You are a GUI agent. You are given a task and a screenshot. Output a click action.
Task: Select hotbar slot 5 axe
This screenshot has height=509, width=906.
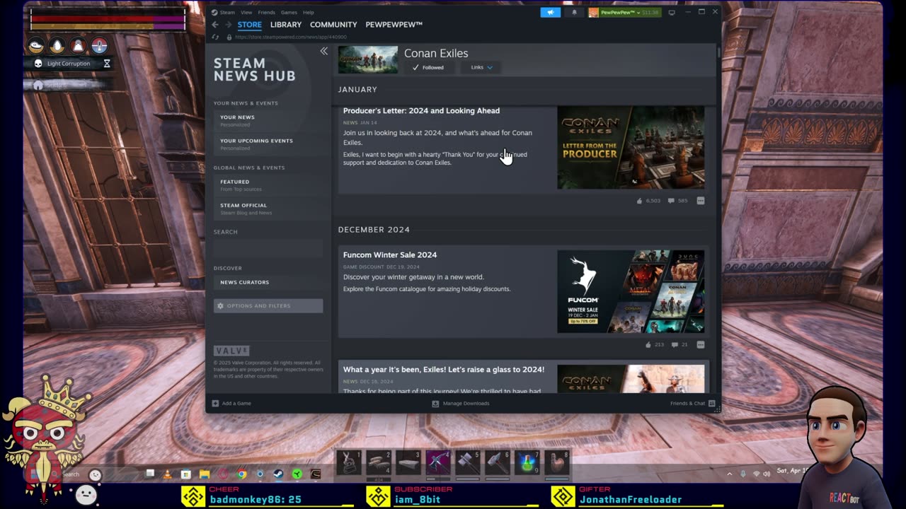click(x=467, y=462)
